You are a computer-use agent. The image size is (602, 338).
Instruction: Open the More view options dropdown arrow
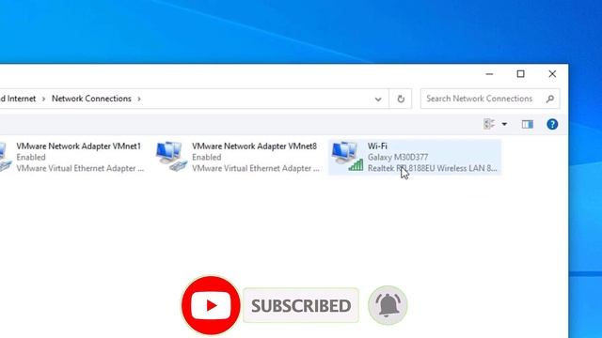(504, 124)
